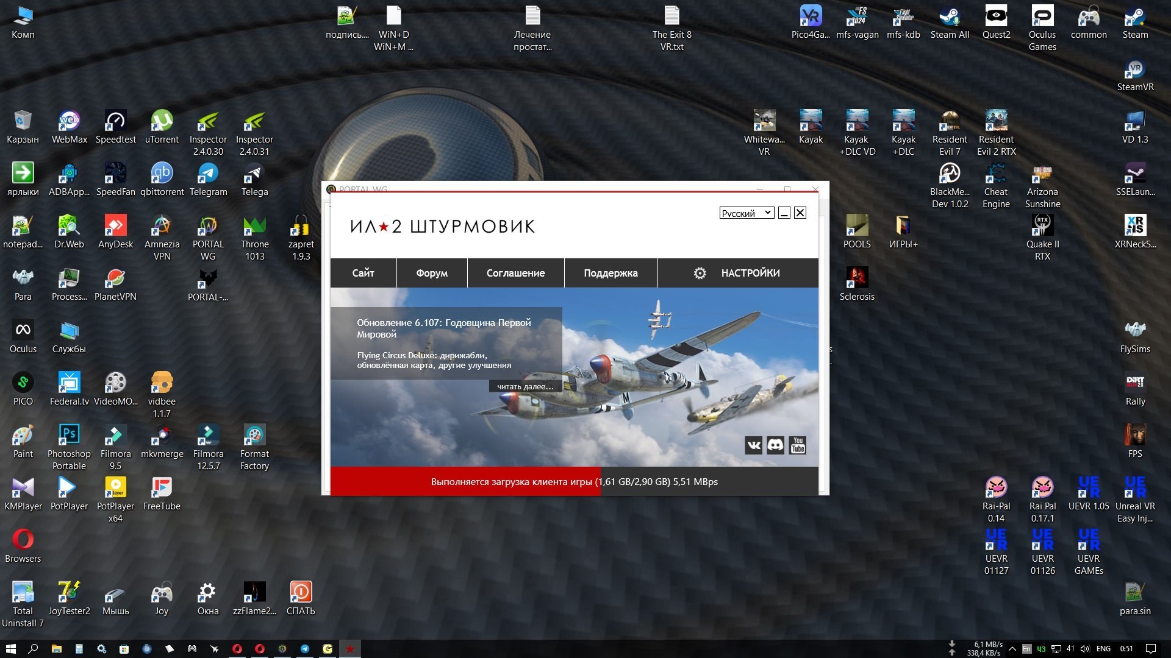The image size is (1171, 658).
Task: Open the YouTube channel icon
Action: click(797, 445)
